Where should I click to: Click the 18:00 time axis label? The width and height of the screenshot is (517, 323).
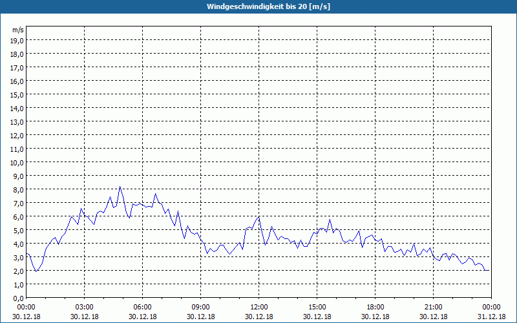click(375, 307)
